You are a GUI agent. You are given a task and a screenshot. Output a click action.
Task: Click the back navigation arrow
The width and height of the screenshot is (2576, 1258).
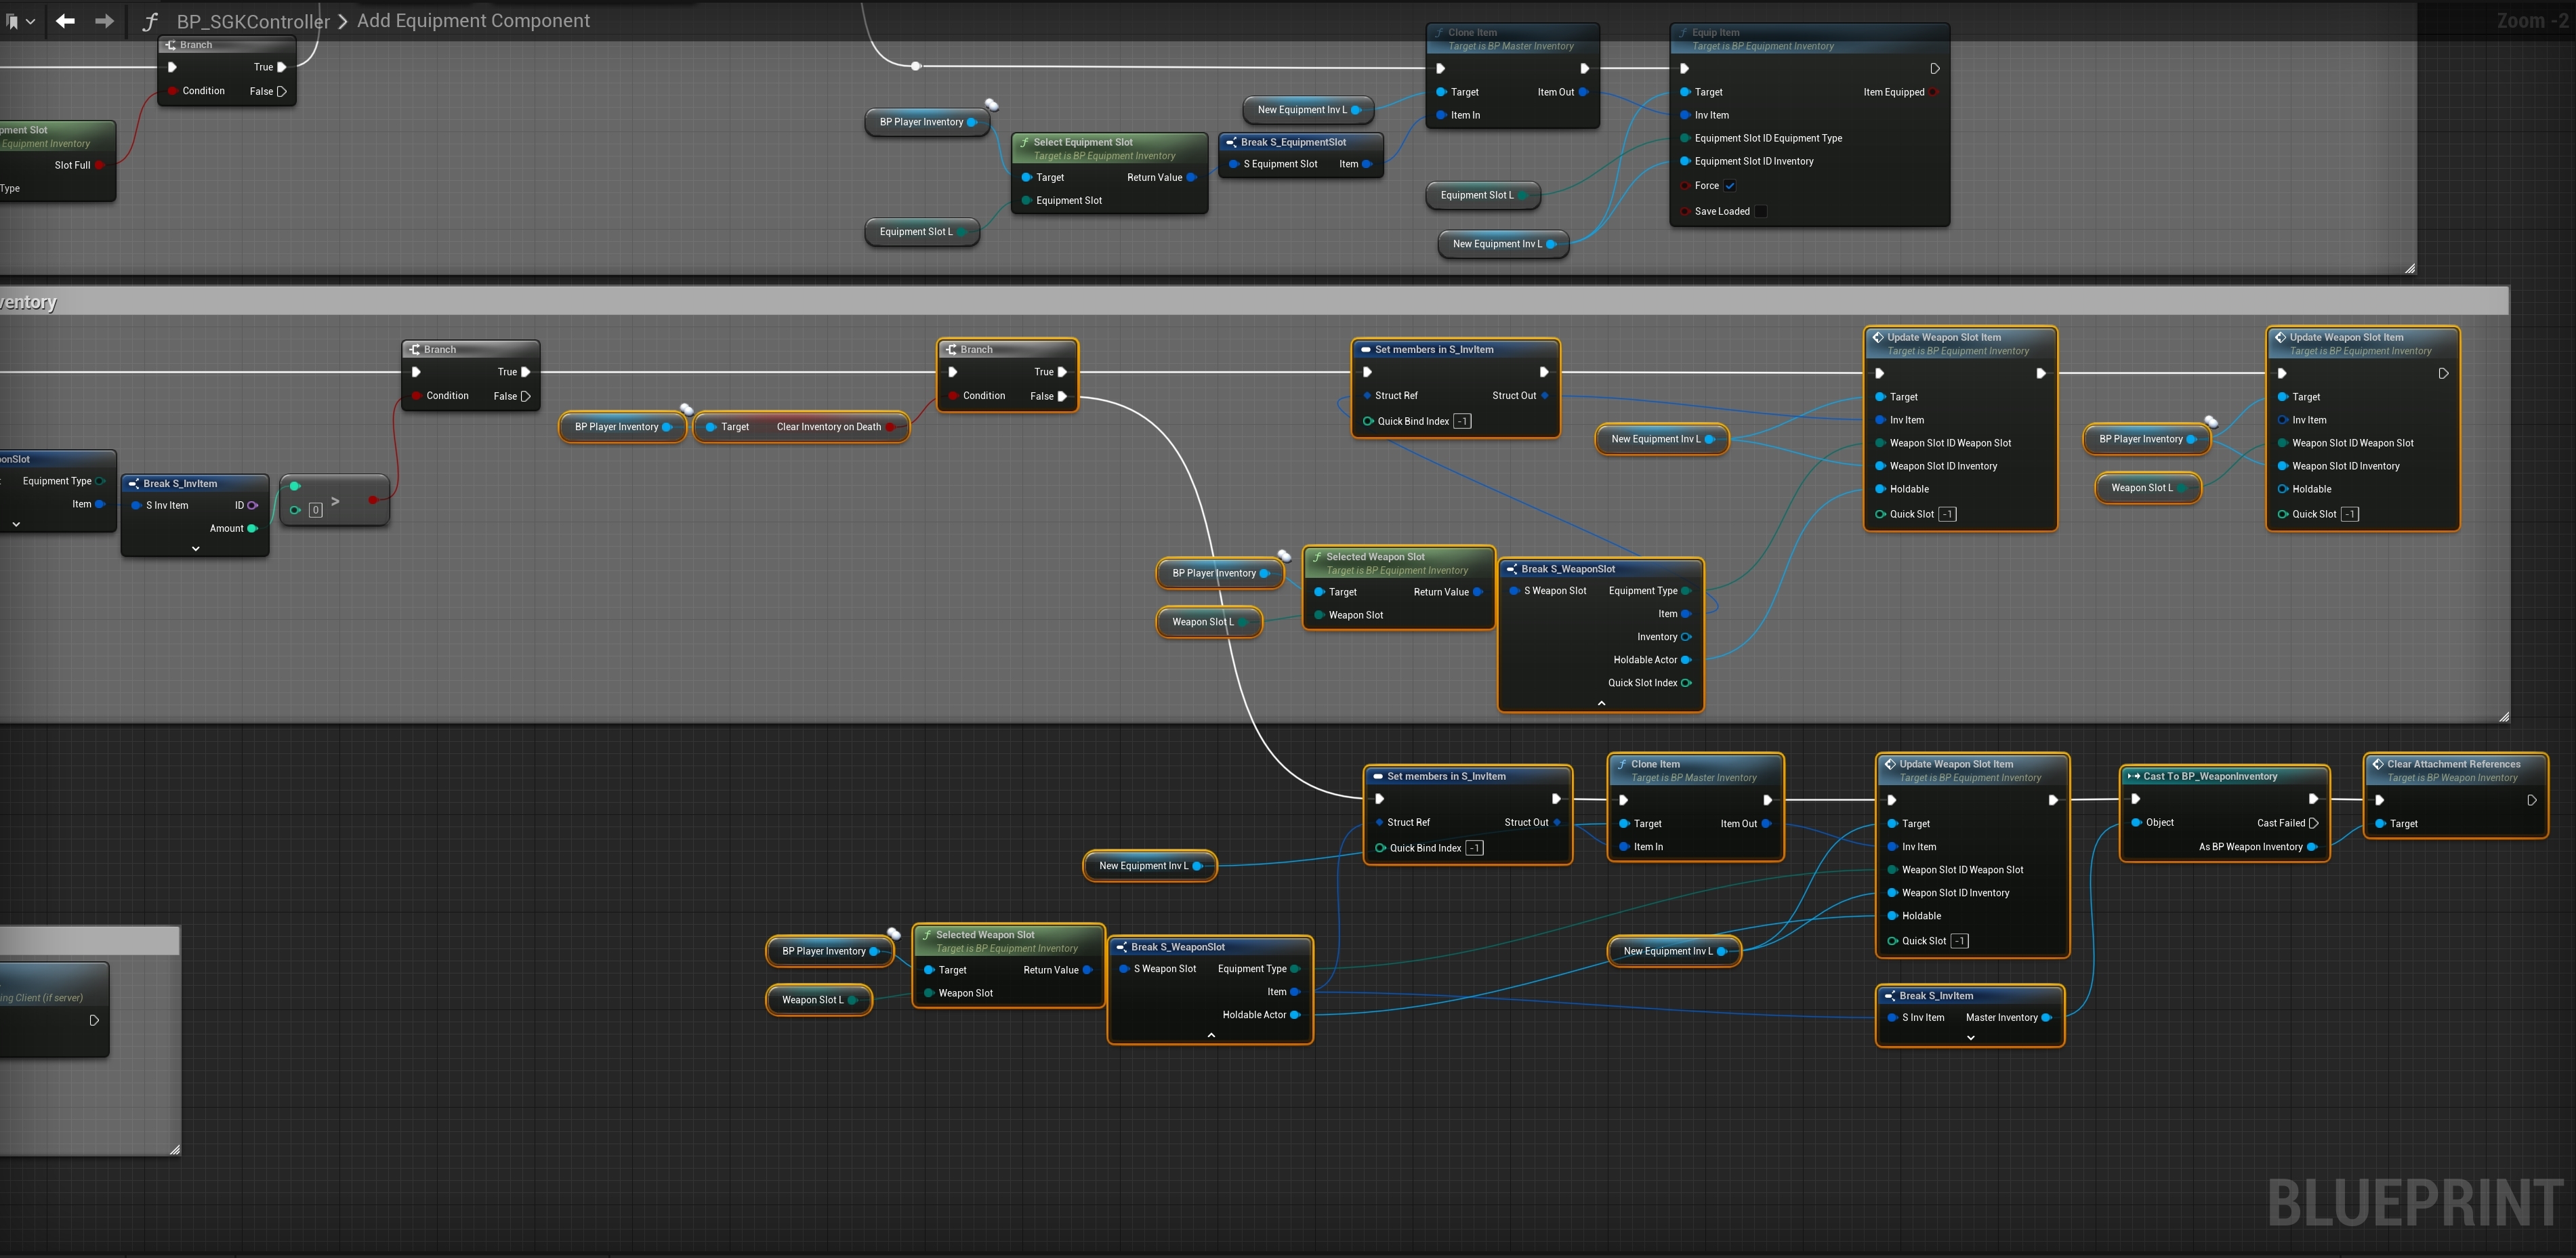pos(66,21)
